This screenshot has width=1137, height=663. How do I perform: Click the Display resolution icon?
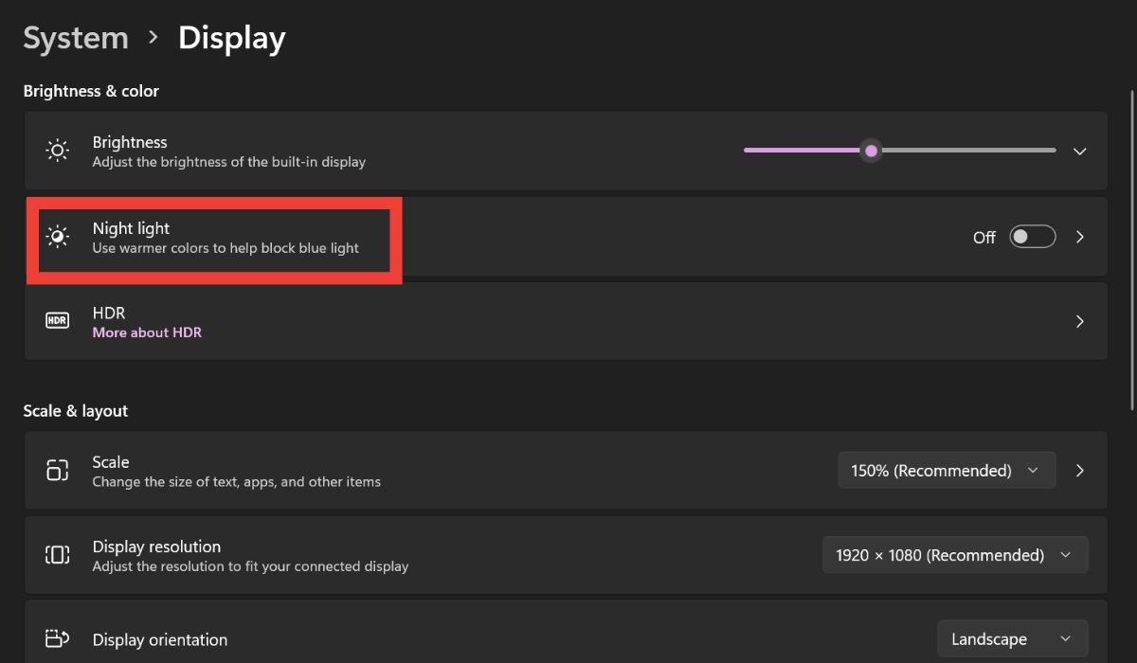tap(57, 554)
